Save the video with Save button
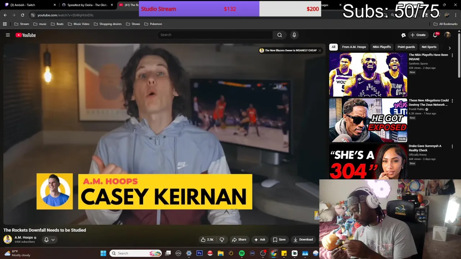Image resolution: width=461 pixels, height=259 pixels. pos(279,240)
